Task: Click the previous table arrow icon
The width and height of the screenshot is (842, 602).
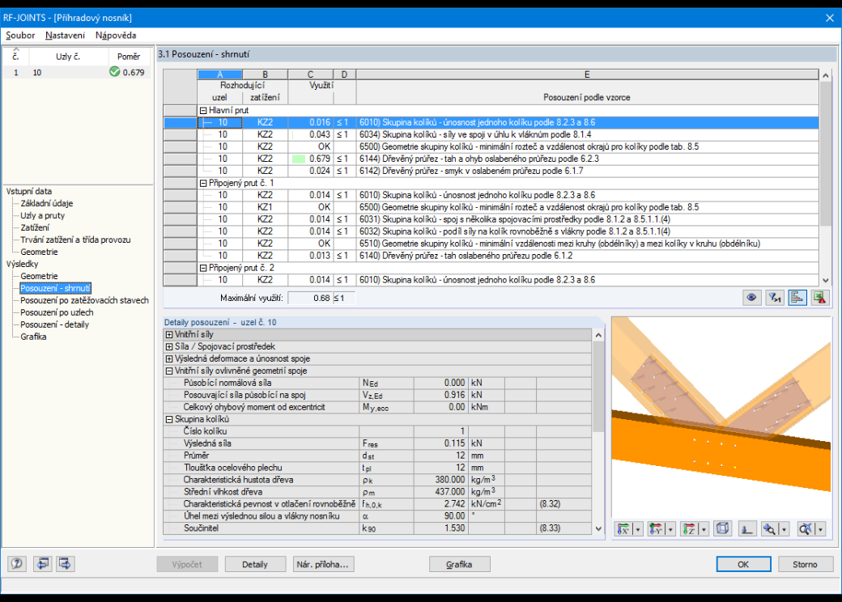Action: tap(42, 564)
